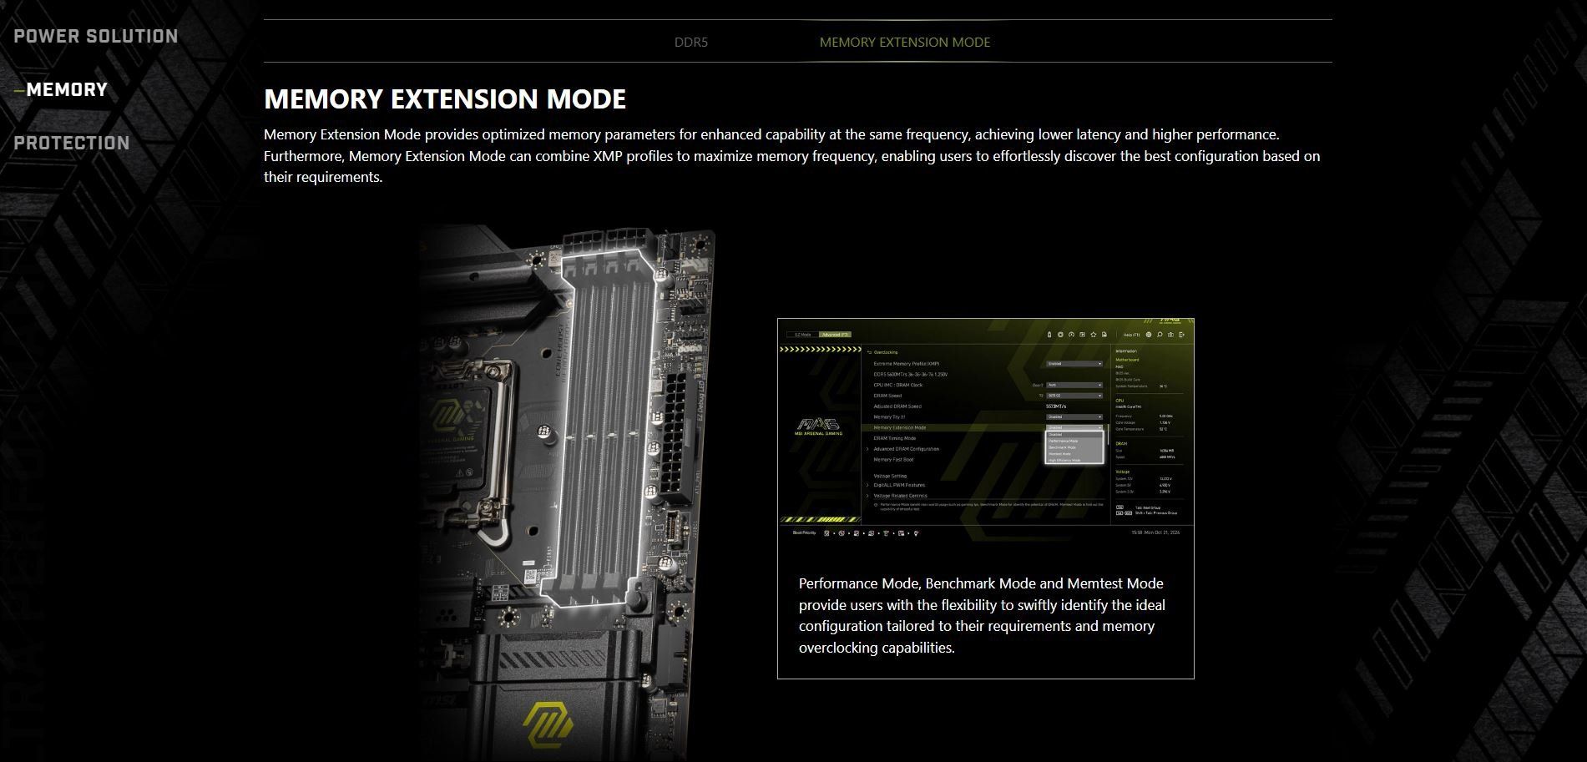This screenshot has height=762, width=1587.
Task: Click the globe language icon in BIOS
Action: (1149, 335)
